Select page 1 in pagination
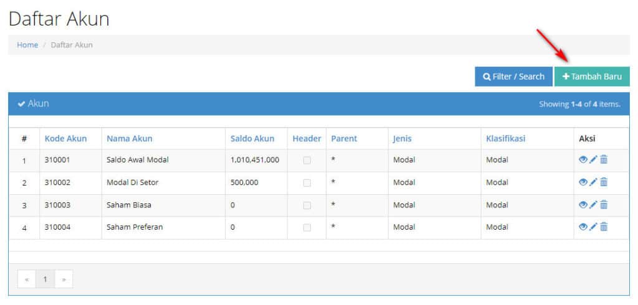Viewport: 638px width, 305px height. click(45, 279)
